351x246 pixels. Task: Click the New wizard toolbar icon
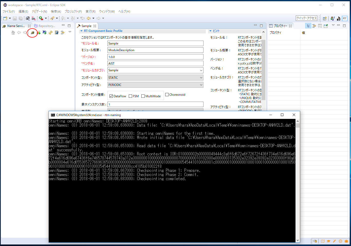click(5, 18)
